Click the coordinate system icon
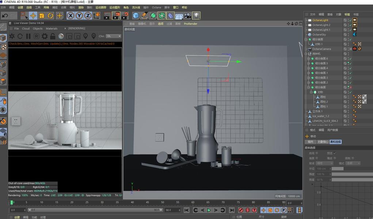Viewport: 373px width, 219px height. point(96,16)
